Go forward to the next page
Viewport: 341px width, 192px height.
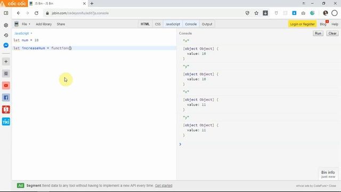click(x=27, y=13)
